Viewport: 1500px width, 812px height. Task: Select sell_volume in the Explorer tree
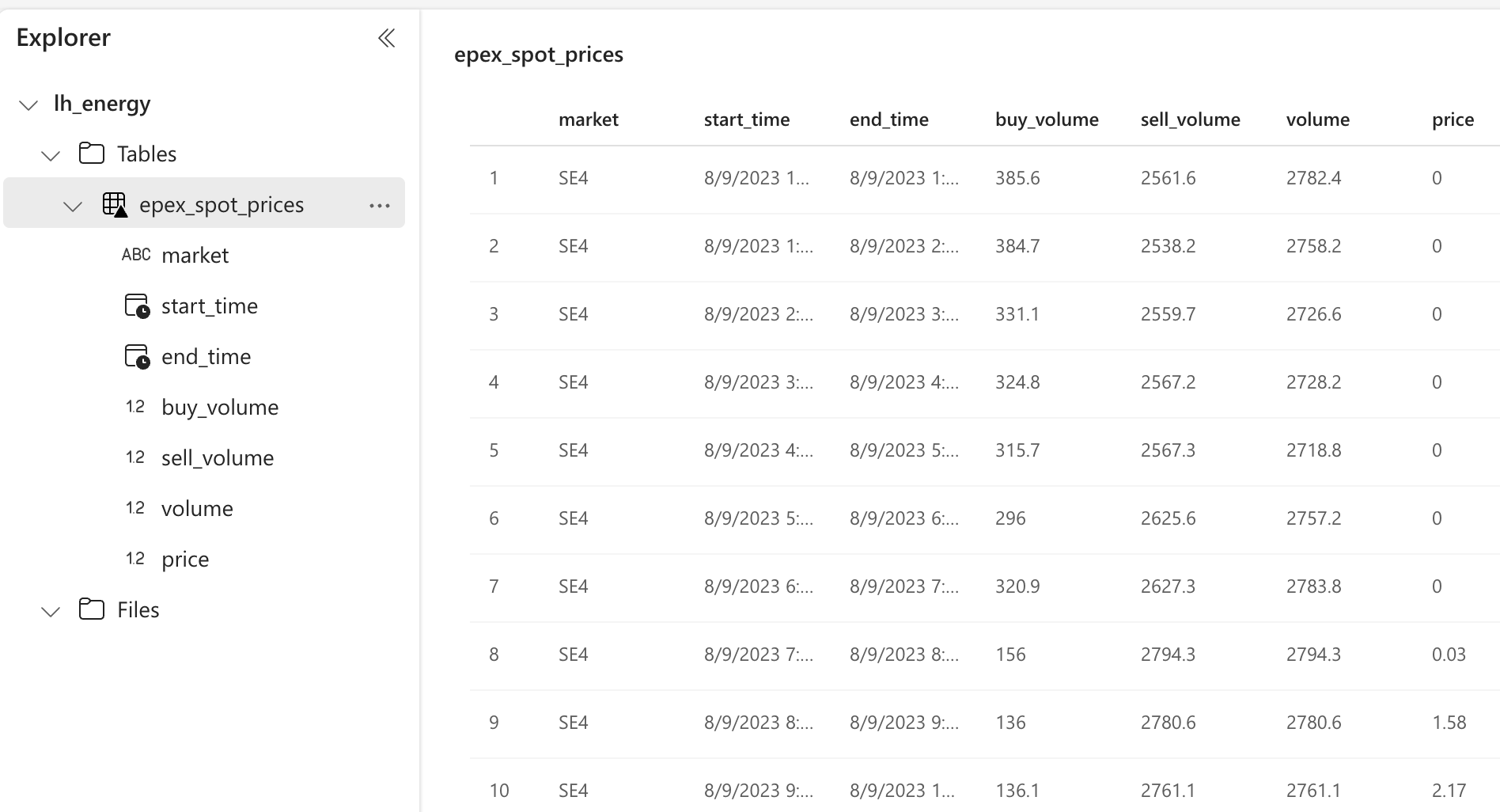(218, 457)
